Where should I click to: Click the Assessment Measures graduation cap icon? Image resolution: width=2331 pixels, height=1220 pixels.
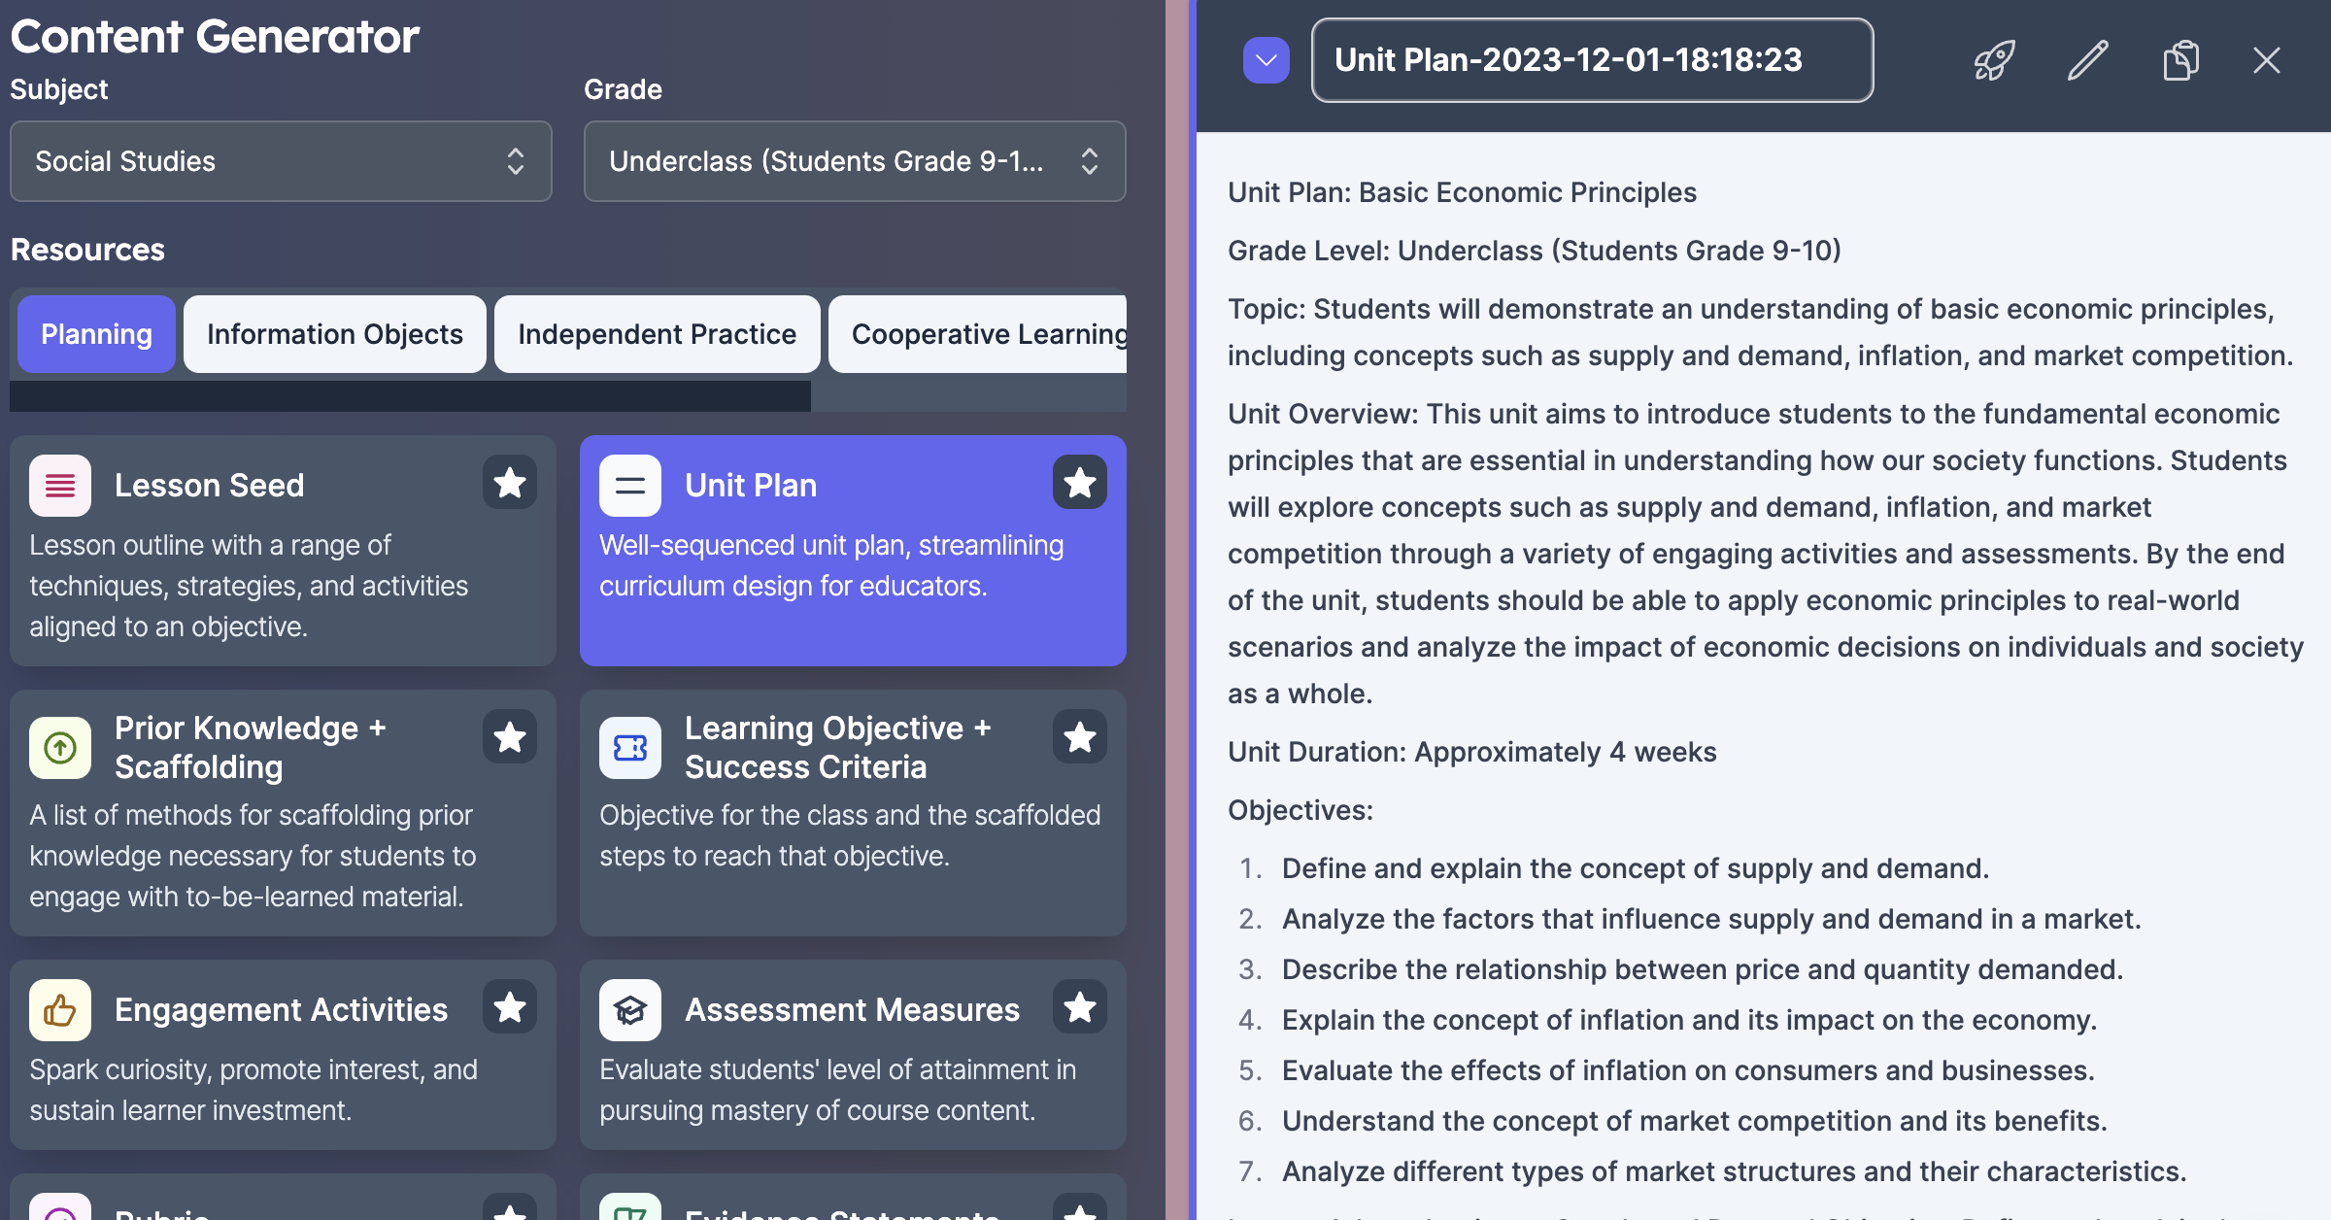630,1009
